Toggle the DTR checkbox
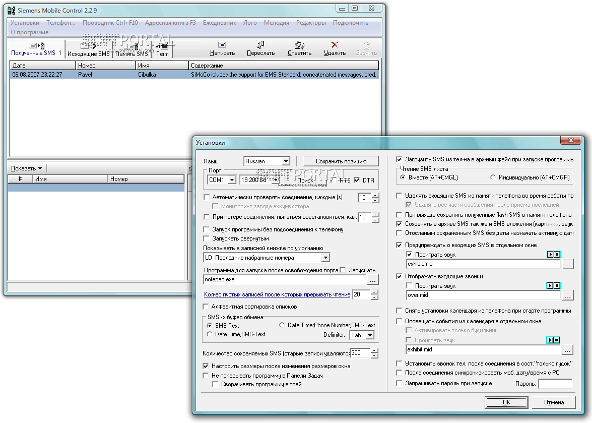The image size is (592, 423). tap(357, 180)
